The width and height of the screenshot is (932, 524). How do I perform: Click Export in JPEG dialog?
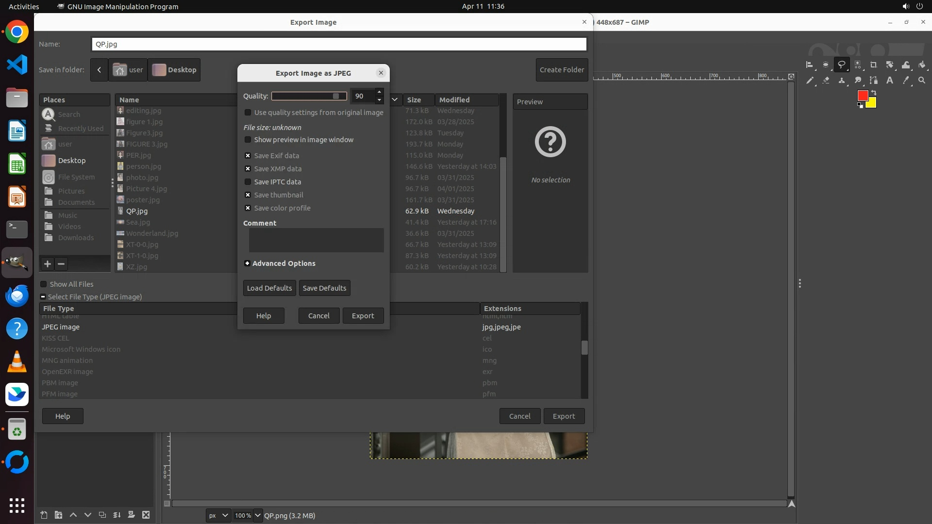coord(363,316)
